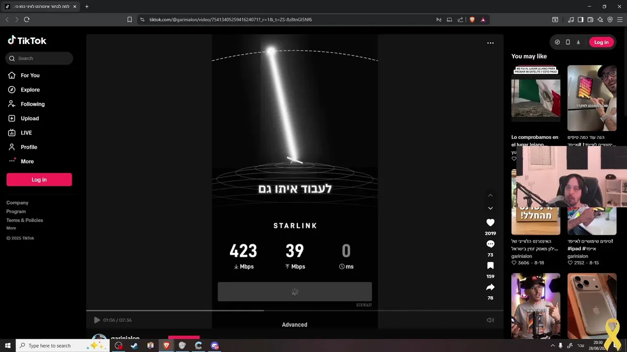The height and width of the screenshot is (352, 627).
Task: Click the phone Get app icon
Action: [568, 42]
